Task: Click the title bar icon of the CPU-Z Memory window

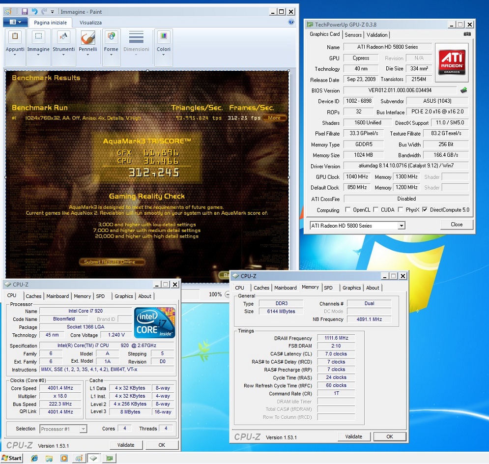Action: (x=235, y=276)
